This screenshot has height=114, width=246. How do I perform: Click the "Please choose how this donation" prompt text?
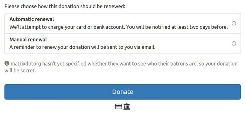(x=65, y=7)
